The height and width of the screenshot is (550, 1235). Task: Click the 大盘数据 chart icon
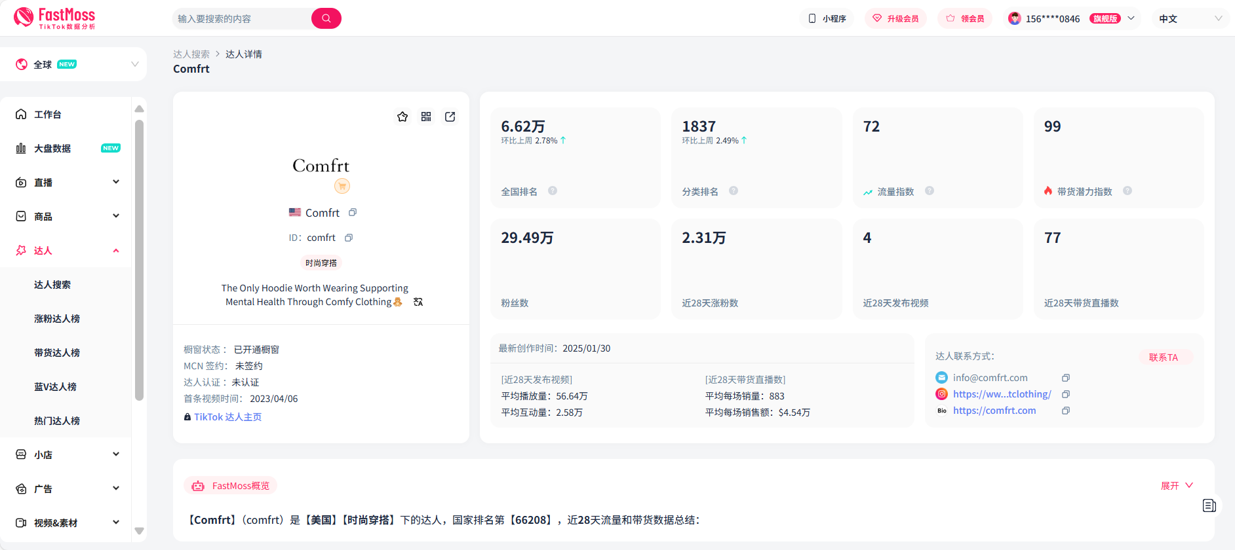pyautogui.click(x=21, y=148)
